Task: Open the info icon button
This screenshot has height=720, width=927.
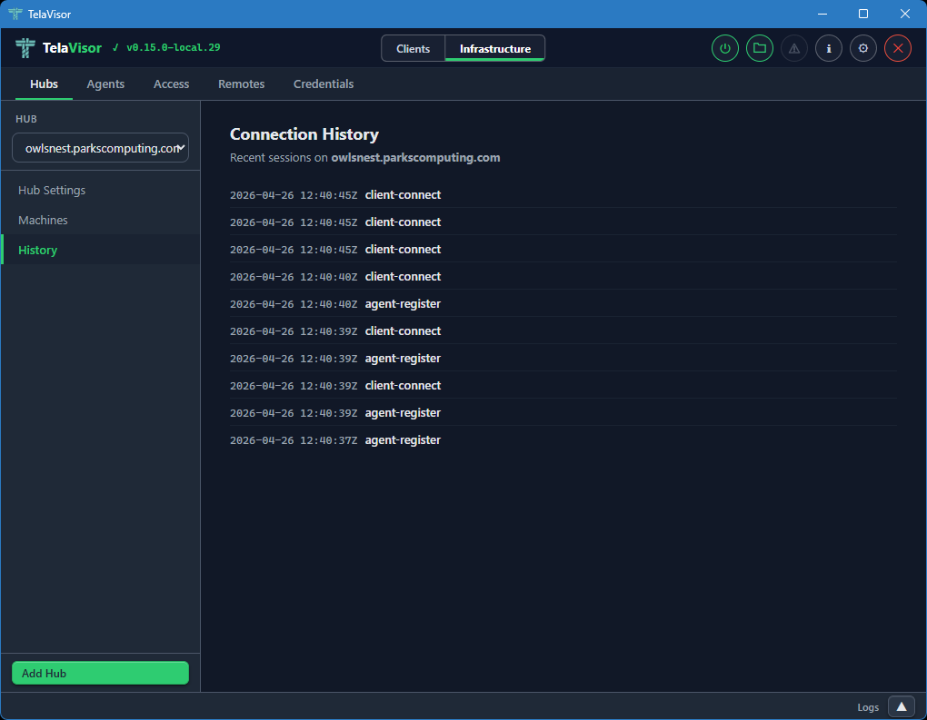Action: (828, 48)
